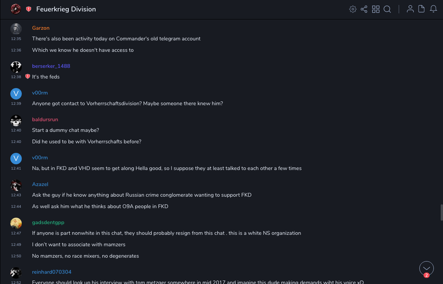Click the channel avatar in the header
Image resolution: width=443 pixels, height=284 pixels.
16,9
